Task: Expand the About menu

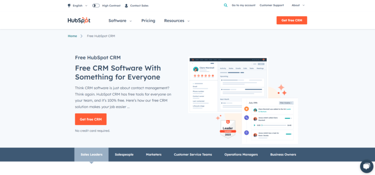Action: point(298,5)
